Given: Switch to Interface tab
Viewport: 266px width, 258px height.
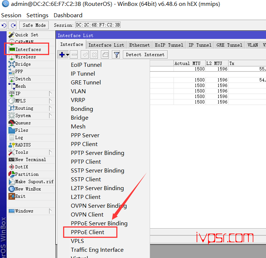Looking at the screenshot, I should (x=72, y=44).
